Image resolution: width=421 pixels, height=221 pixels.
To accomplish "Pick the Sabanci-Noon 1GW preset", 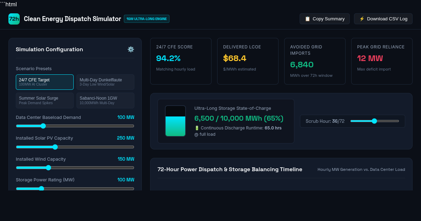I will click(105, 100).
